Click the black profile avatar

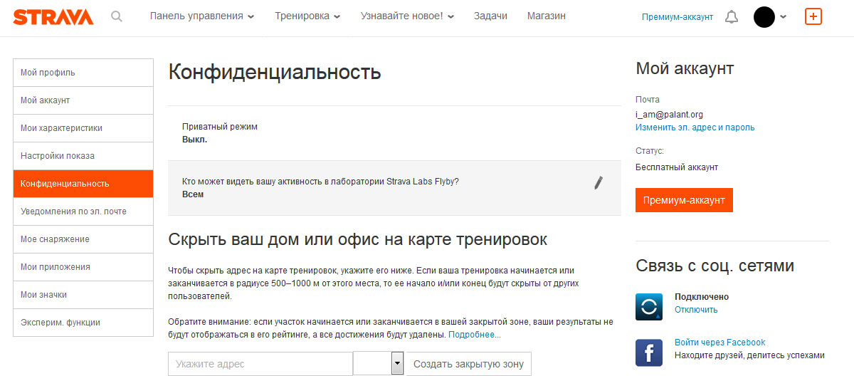coord(764,16)
